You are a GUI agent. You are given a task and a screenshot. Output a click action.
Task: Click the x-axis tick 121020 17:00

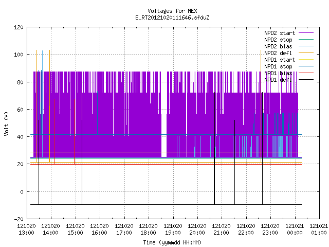[x=124, y=230]
